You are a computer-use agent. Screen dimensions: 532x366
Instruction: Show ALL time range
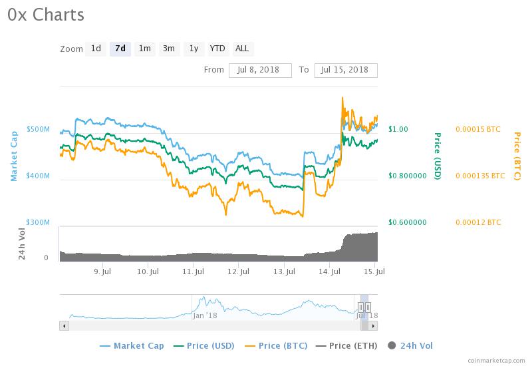[x=242, y=49]
